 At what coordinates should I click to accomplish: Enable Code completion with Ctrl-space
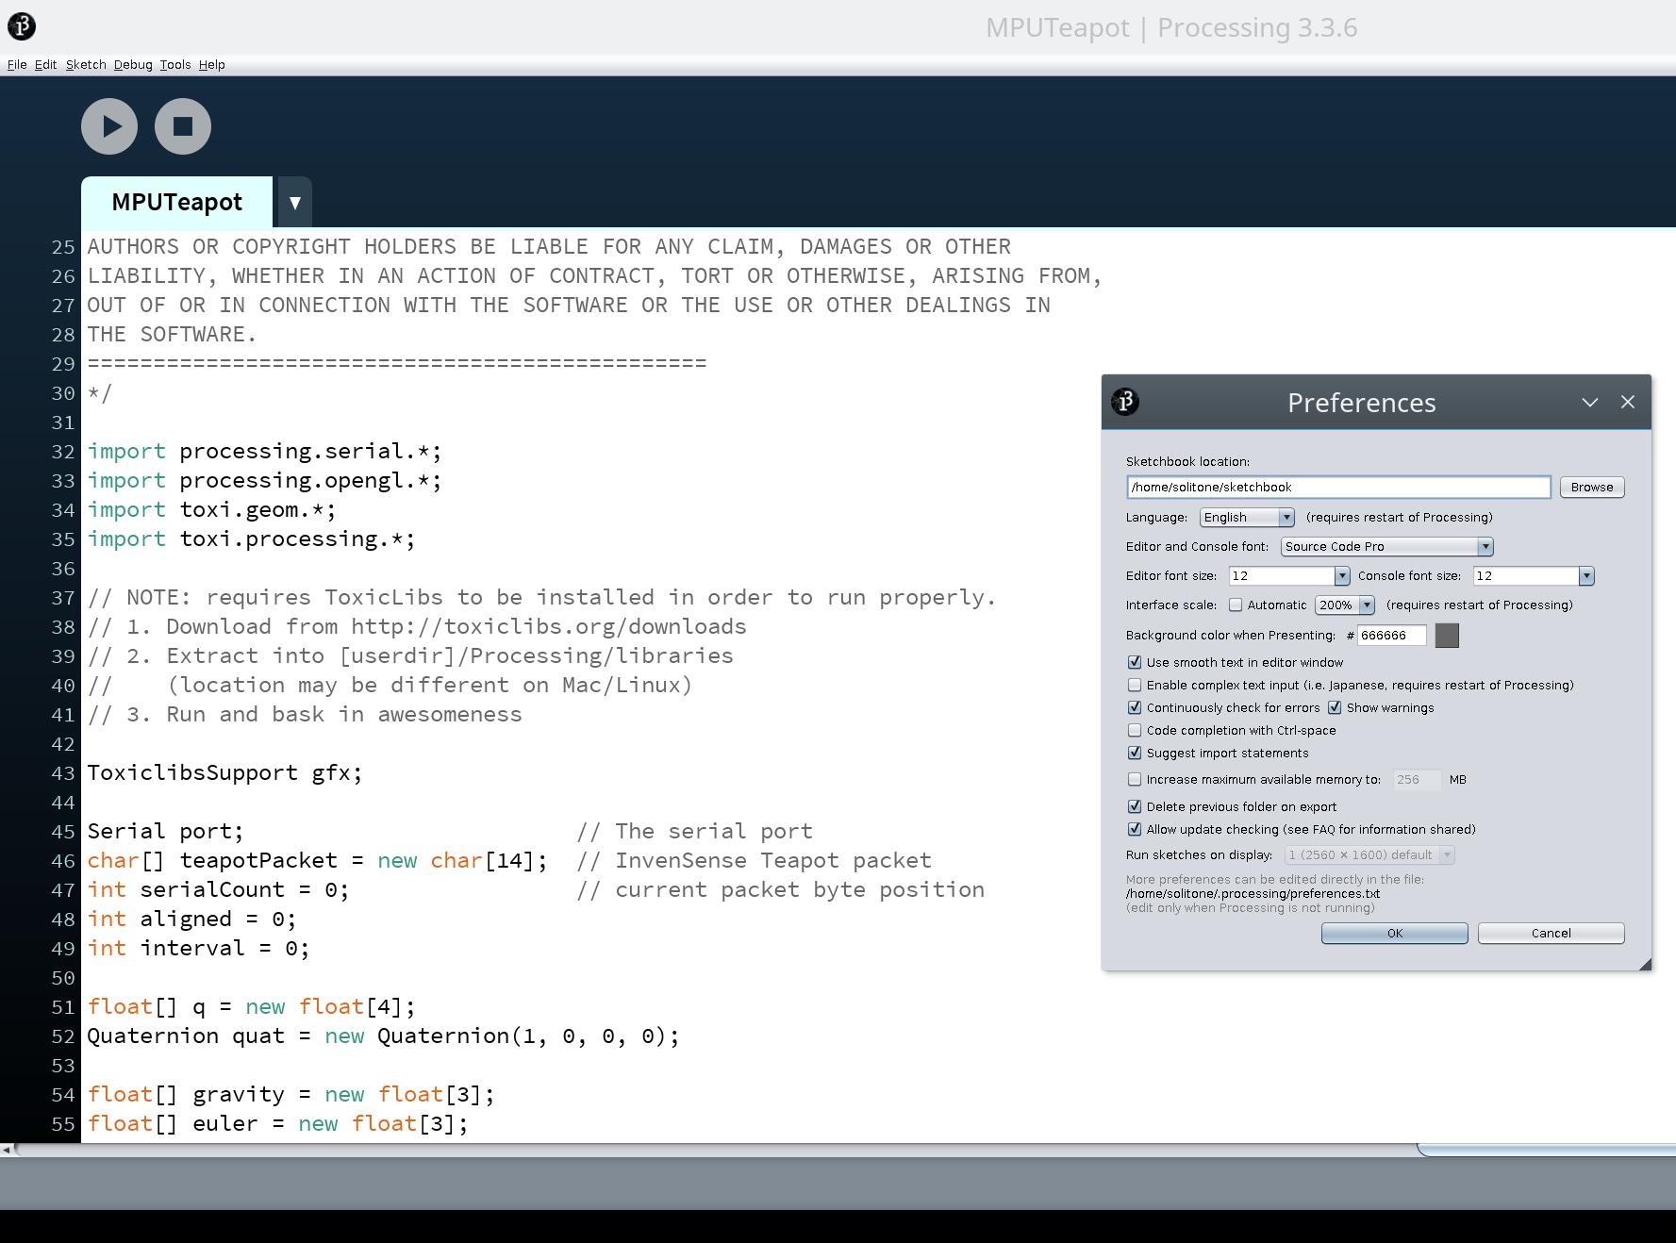(x=1135, y=730)
